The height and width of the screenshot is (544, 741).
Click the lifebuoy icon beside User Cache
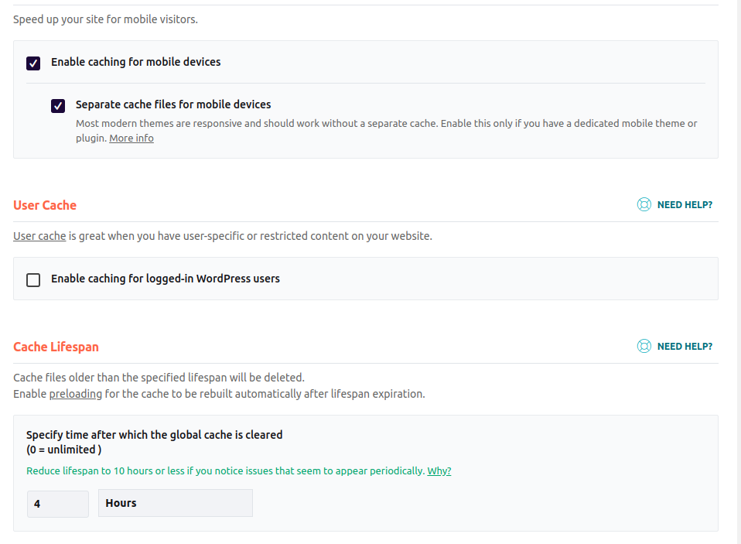pos(644,204)
